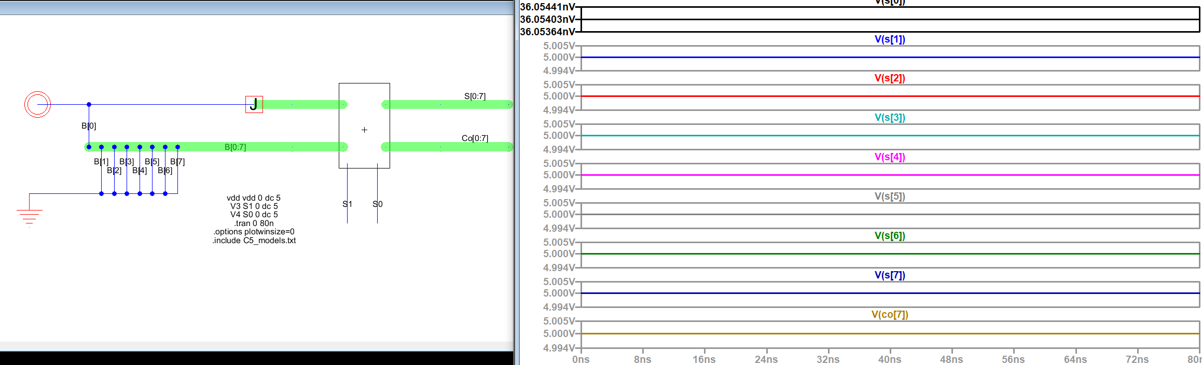
Task: Select the V(co[7]) trace label
Action: tap(890, 315)
